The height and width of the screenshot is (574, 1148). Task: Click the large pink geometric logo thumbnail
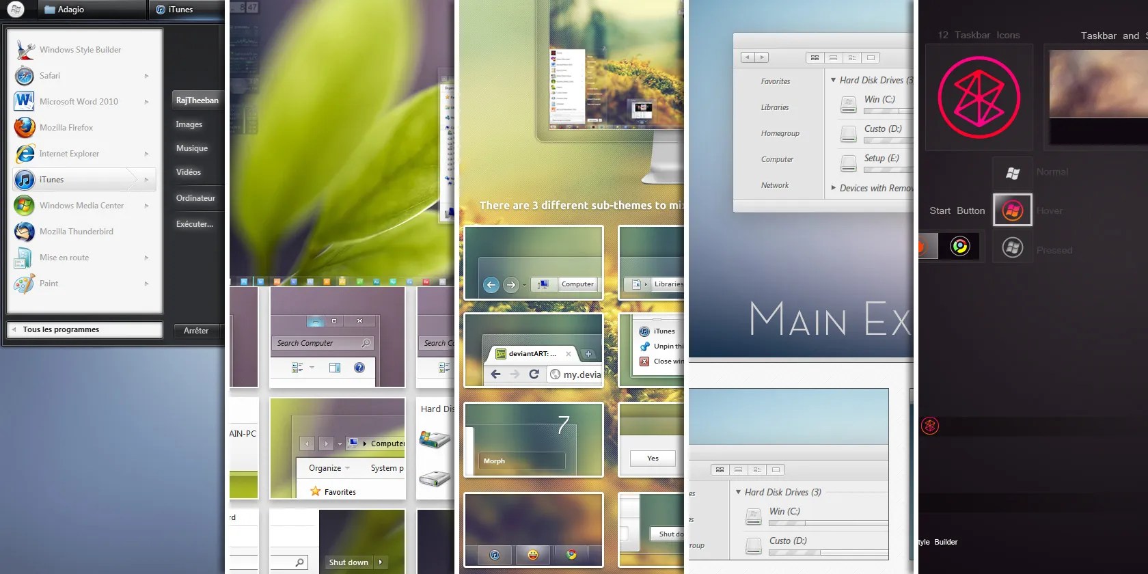(979, 98)
